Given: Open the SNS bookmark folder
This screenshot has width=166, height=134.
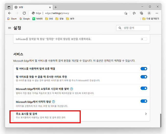Looking at the screenshot, I should coord(49,19).
